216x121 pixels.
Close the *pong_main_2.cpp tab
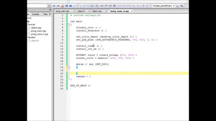pyautogui.click(x=132, y=11)
